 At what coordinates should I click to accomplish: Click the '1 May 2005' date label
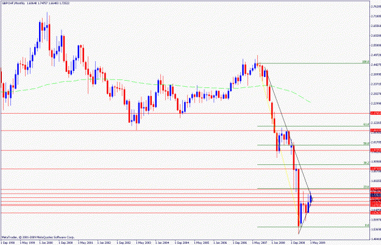pos(201,243)
